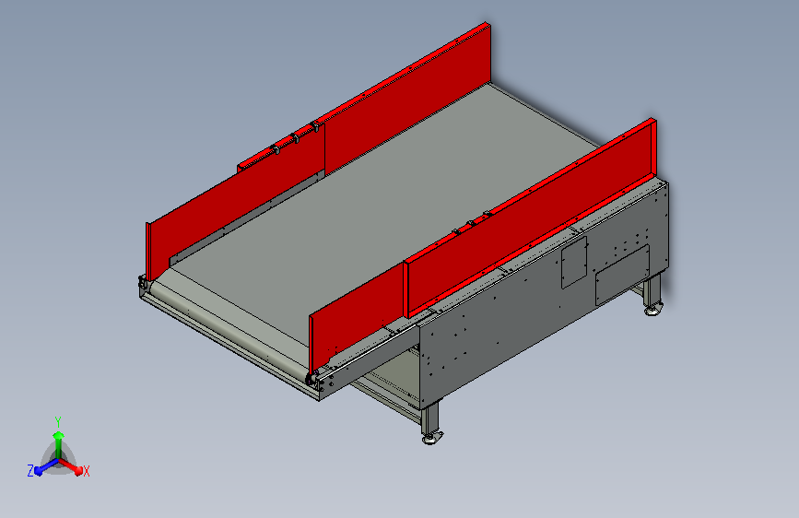Screen dimensions: 799x518
Task: Select the small square access cover on the side panel
Action: pos(574,262)
